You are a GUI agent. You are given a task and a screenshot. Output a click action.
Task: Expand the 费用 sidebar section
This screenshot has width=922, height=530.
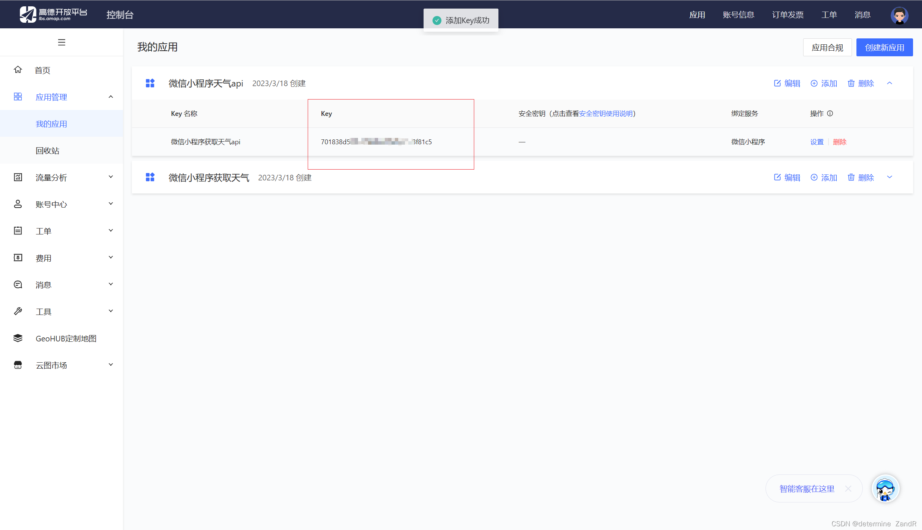pos(111,257)
